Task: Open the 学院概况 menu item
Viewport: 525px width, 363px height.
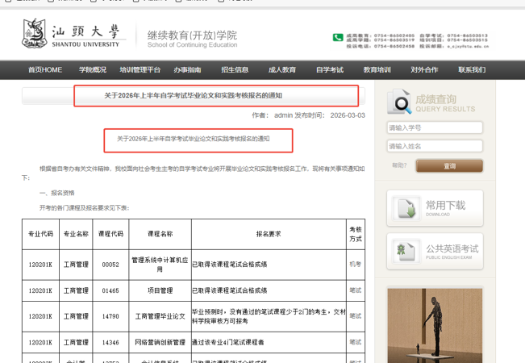Action: click(x=92, y=70)
